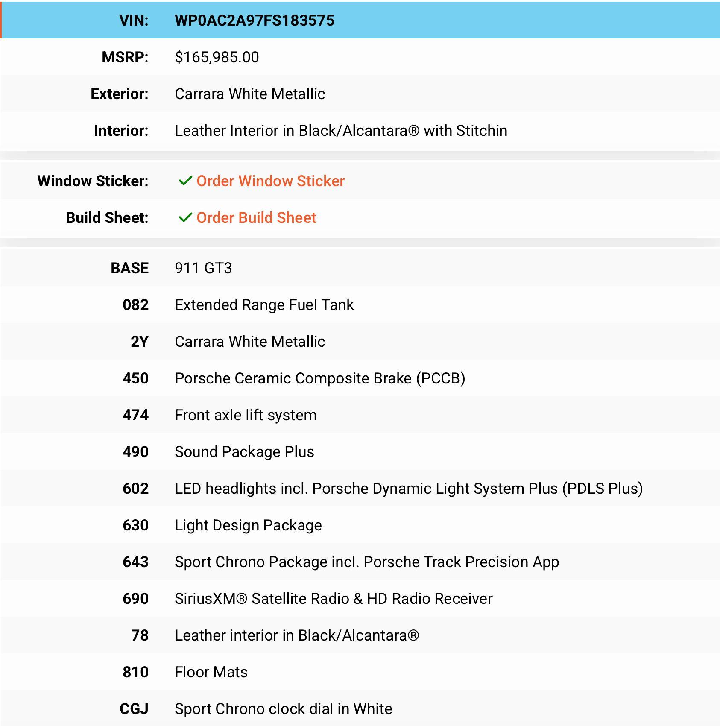Click option code 490
Screen dimensions: 720x726
coord(136,452)
